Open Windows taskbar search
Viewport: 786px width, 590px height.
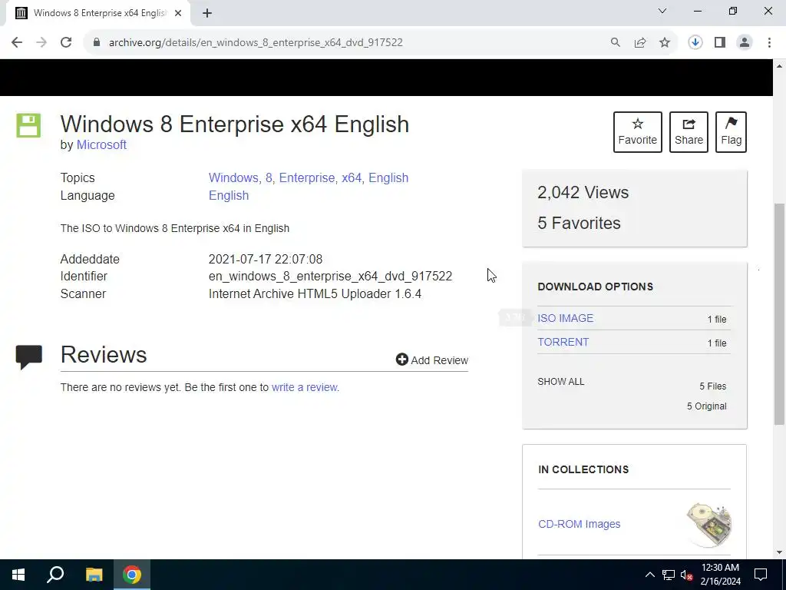pyautogui.click(x=55, y=575)
